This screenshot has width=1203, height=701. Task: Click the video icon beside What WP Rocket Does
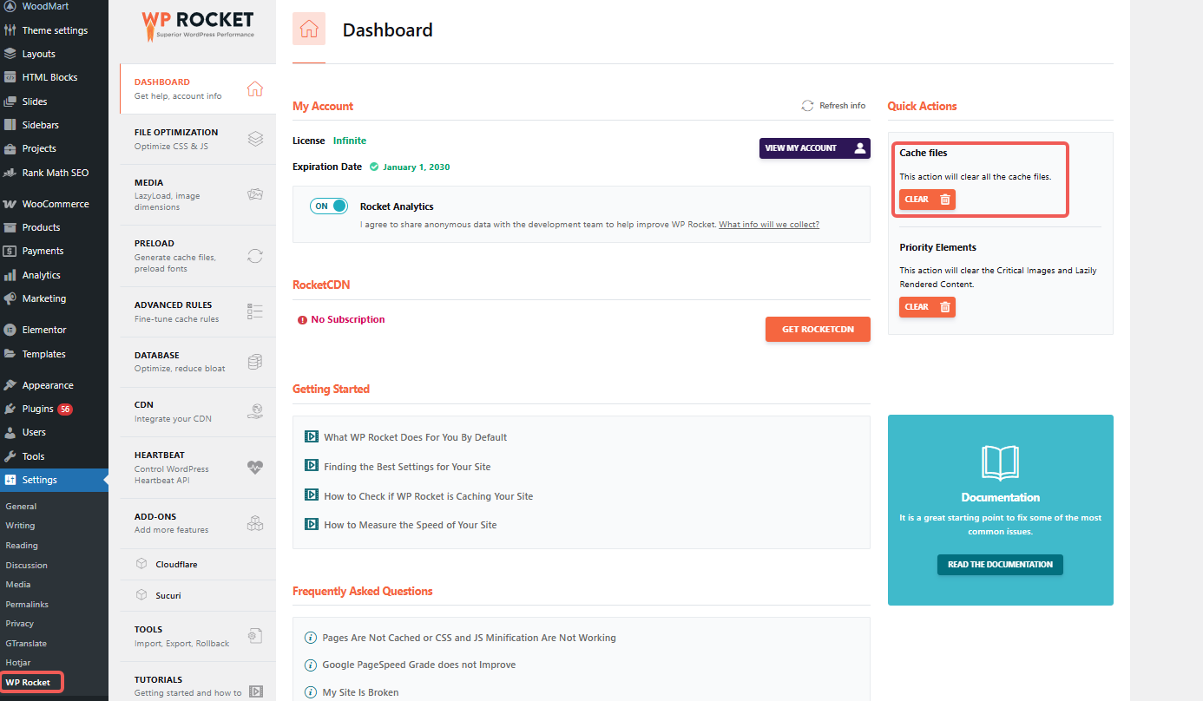pos(312,436)
